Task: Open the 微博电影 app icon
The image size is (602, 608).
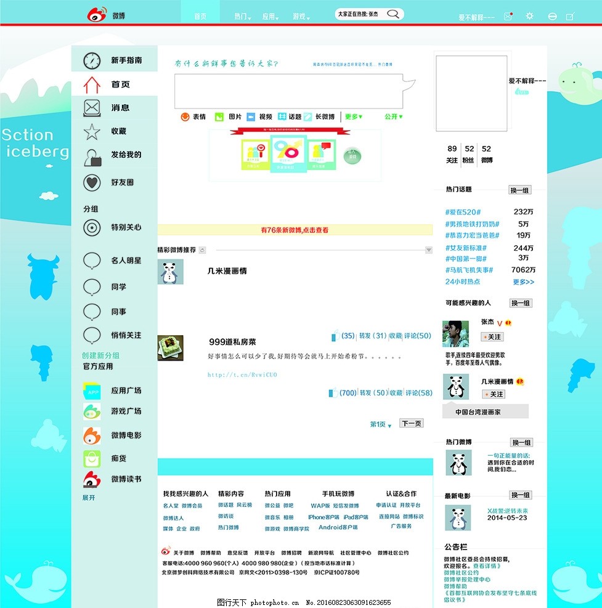Action: pyautogui.click(x=92, y=435)
